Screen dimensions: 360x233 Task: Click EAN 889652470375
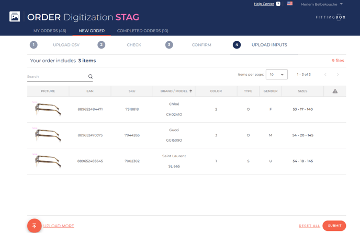pos(90,135)
